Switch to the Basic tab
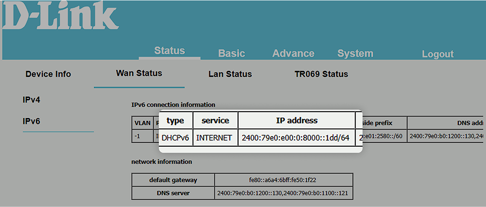Image resolution: width=486 pixels, height=207 pixels. [231, 54]
